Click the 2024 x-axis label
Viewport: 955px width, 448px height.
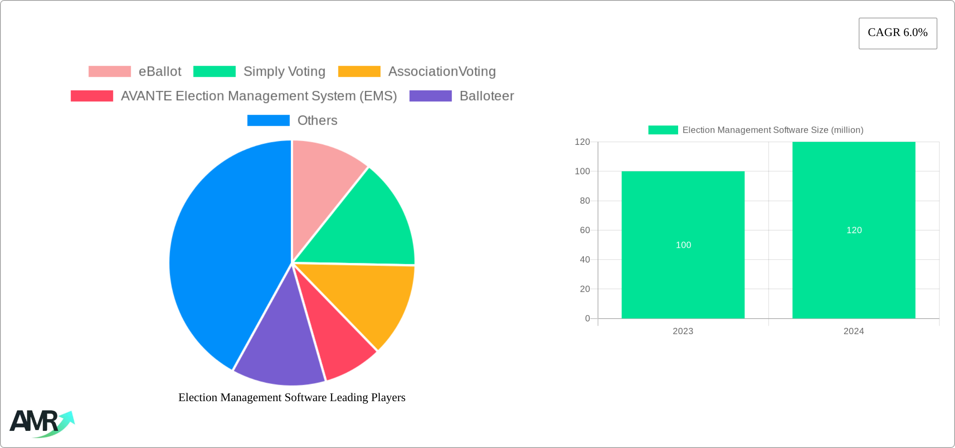[854, 331]
